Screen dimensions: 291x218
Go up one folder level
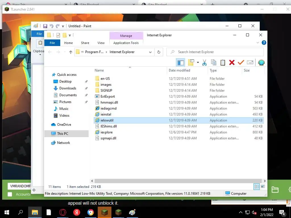70,52
